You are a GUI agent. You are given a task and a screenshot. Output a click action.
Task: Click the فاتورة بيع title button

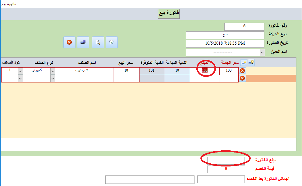point(169,14)
